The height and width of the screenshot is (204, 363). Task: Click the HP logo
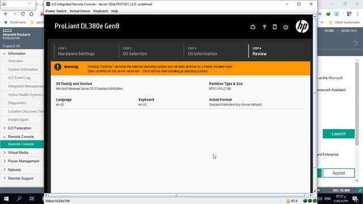pos(302,27)
